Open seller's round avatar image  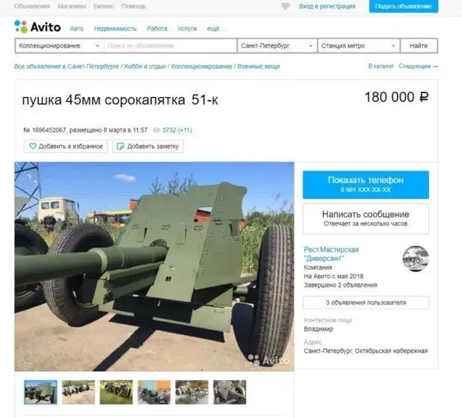[416, 258]
